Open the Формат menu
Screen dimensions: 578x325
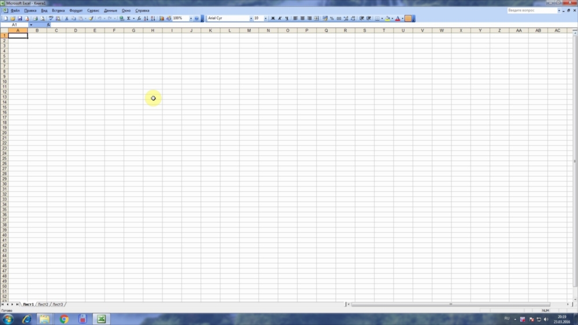(76, 10)
